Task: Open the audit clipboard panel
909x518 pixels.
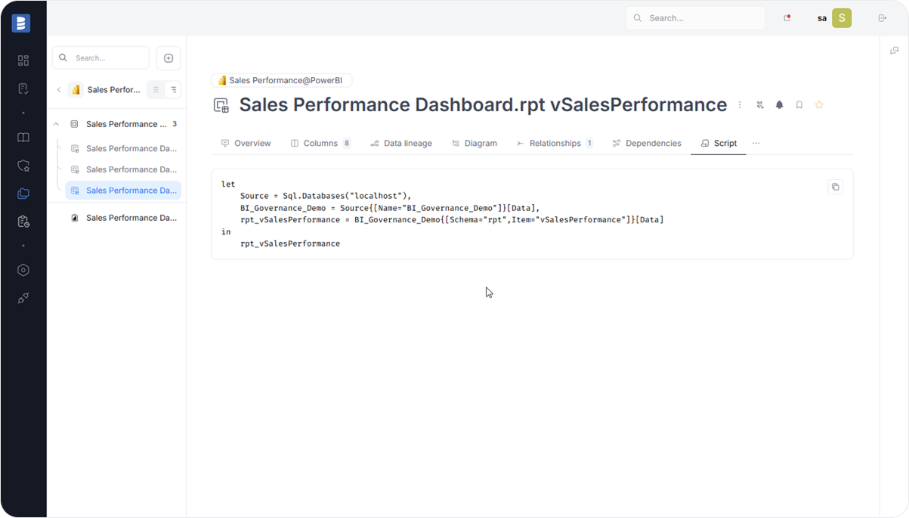Action: [x=23, y=221]
